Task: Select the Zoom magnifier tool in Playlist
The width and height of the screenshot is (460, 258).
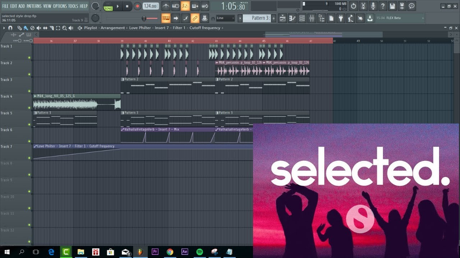Action: (x=64, y=28)
